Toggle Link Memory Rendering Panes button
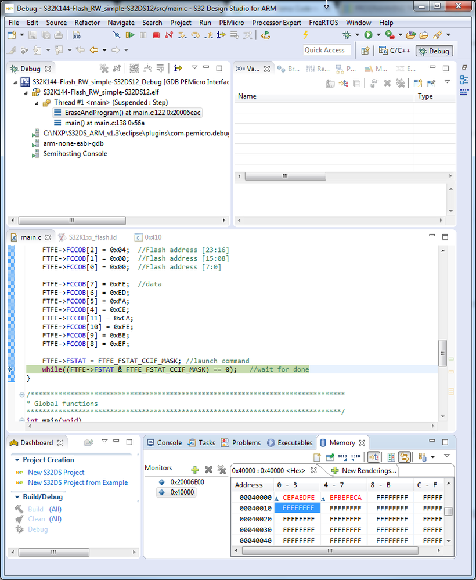Screen dimensions: 476x580 (404, 457)
